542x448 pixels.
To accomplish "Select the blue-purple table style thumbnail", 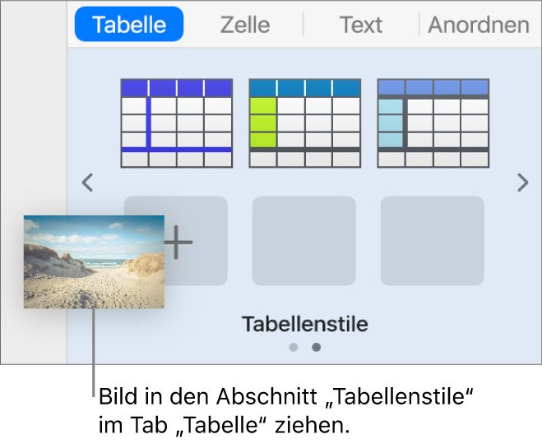I will pyautogui.click(x=177, y=123).
